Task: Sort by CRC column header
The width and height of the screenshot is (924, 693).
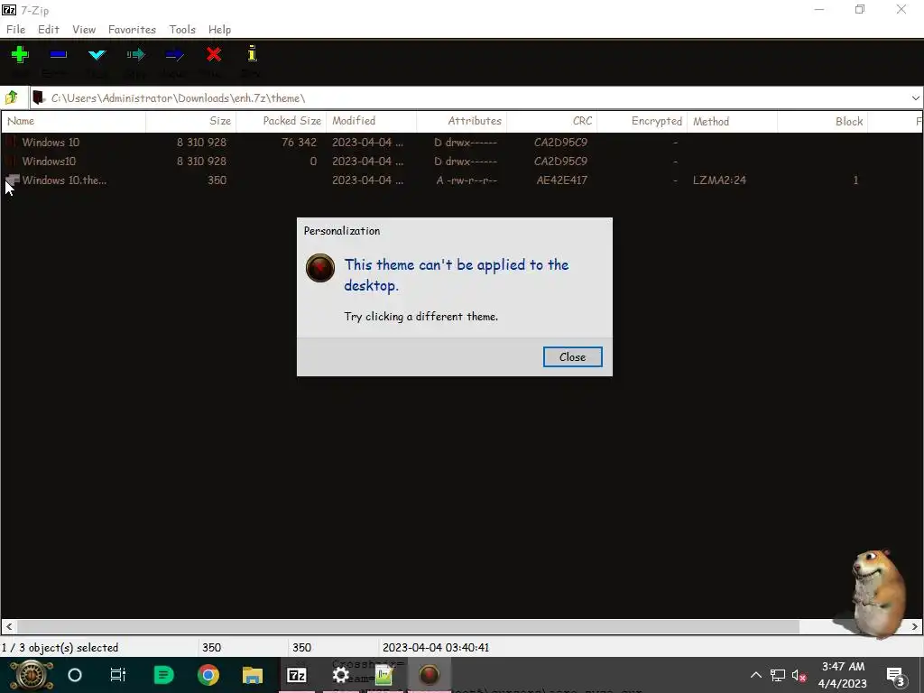Action: coord(551,121)
